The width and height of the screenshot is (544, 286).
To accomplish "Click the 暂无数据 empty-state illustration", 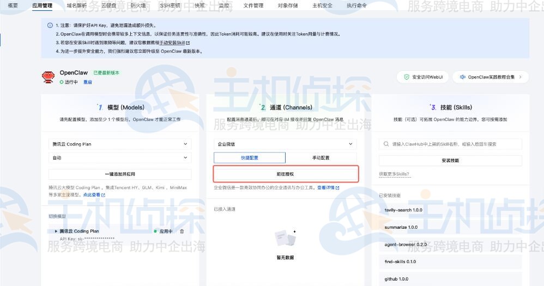I will [x=285, y=238].
